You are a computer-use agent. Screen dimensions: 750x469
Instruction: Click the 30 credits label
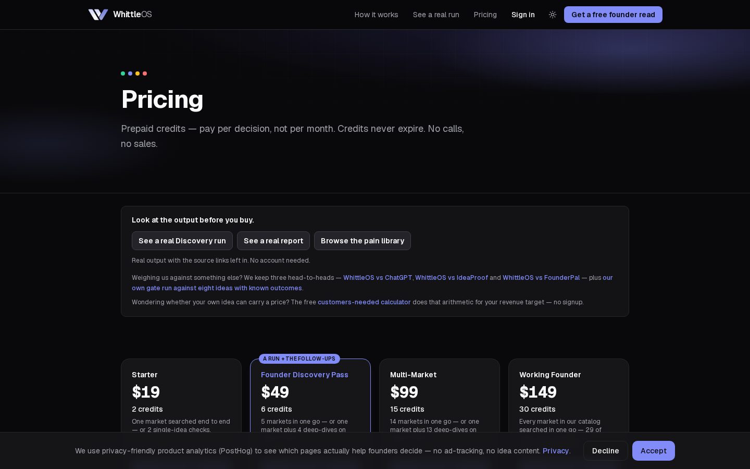pyautogui.click(x=537, y=409)
